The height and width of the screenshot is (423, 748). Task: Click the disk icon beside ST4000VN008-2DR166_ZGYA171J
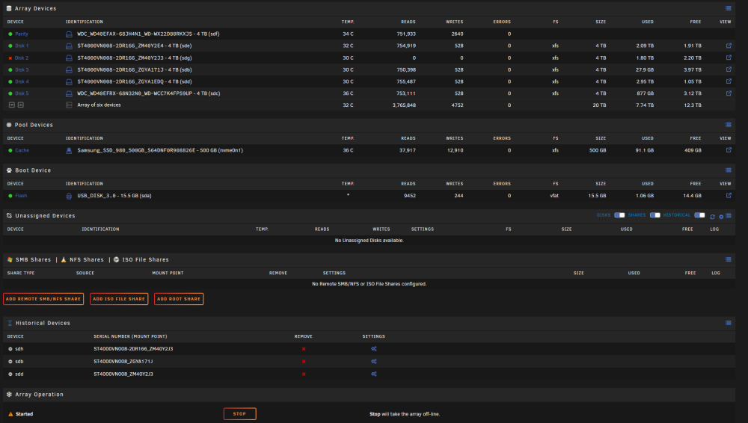[x=69, y=70]
